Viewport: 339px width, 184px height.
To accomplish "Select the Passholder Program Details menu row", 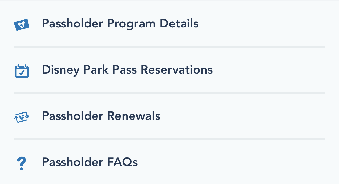I will click(170, 24).
